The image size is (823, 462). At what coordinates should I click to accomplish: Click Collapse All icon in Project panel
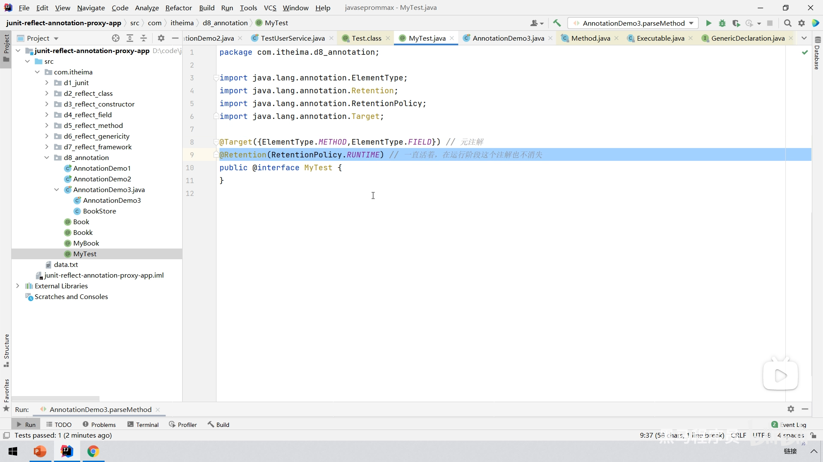(x=144, y=38)
